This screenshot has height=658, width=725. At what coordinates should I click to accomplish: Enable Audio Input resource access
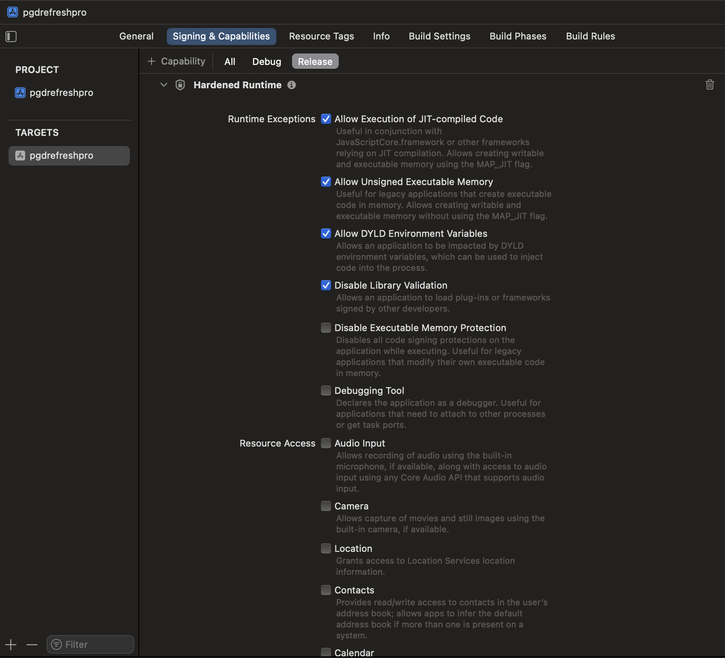(x=326, y=443)
